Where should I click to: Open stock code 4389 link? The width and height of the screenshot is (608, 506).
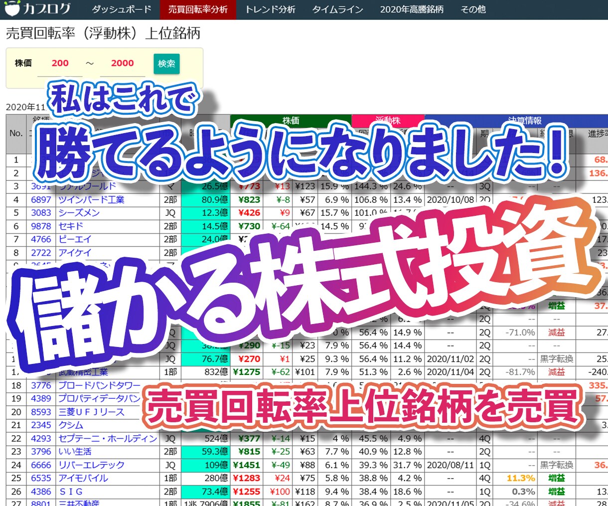click(x=41, y=399)
